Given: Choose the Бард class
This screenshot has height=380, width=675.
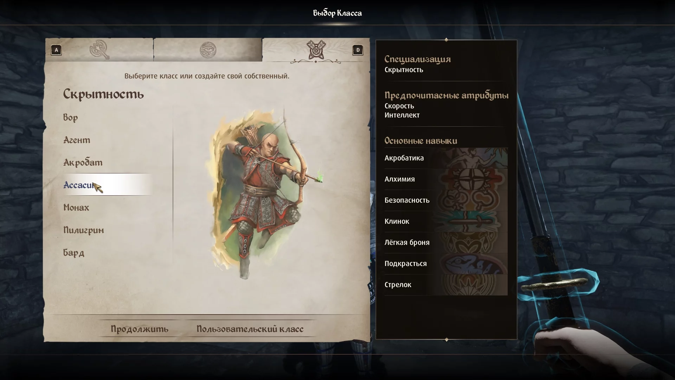Looking at the screenshot, I should 74,253.
